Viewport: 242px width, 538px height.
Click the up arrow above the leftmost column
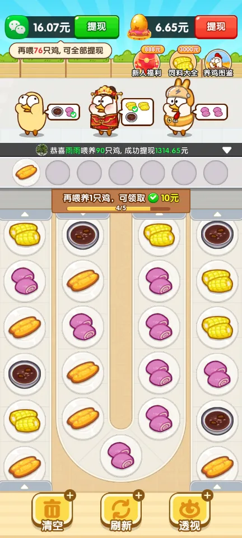coord(25,215)
